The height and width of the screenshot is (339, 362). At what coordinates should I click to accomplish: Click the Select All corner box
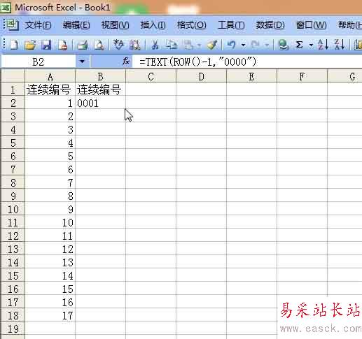tap(13, 75)
